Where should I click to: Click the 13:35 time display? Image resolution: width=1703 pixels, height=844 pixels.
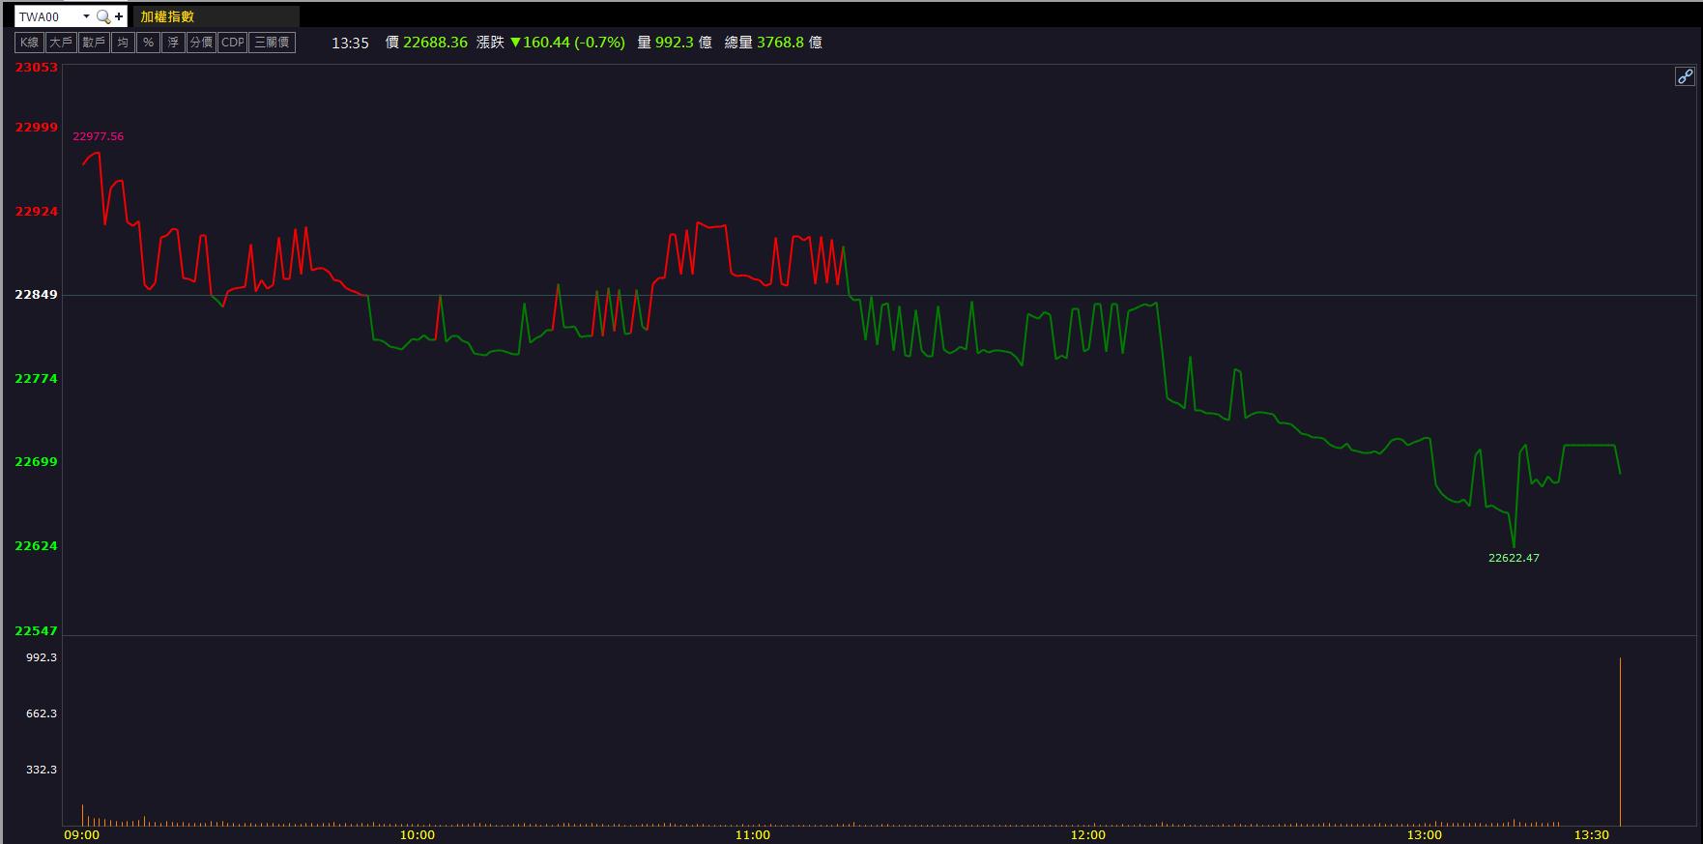[350, 43]
